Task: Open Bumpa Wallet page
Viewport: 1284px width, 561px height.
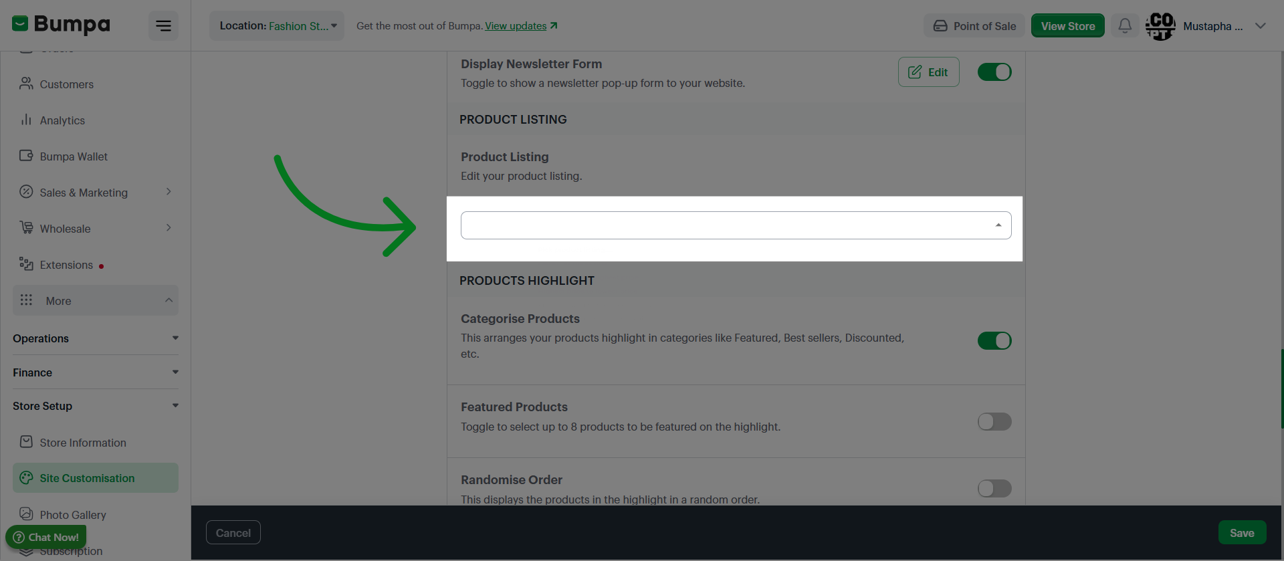Action: pyautogui.click(x=96, y=156)
